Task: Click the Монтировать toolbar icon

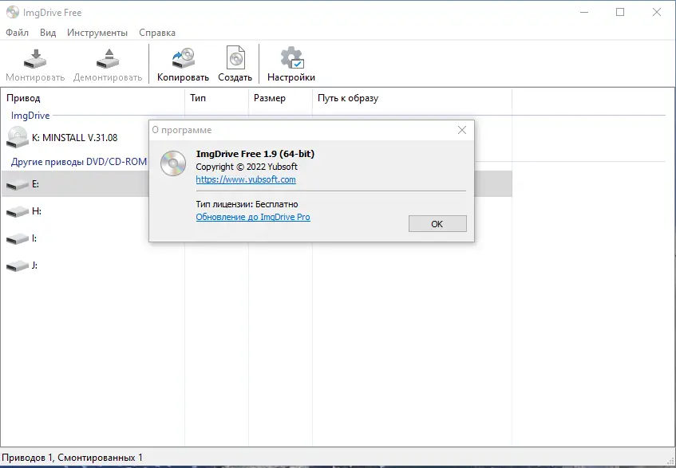Action: click(x=35, y=59)
